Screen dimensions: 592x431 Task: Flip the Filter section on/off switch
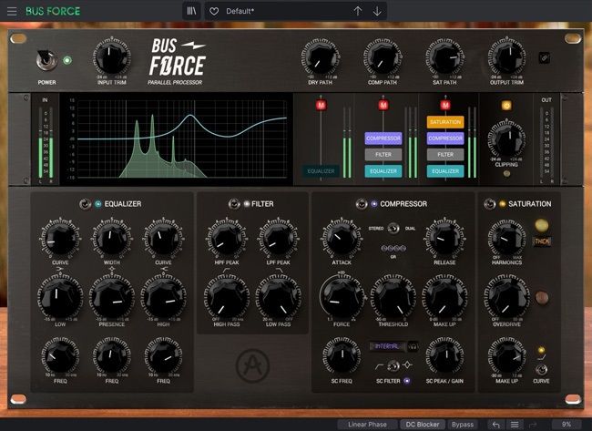234,204
